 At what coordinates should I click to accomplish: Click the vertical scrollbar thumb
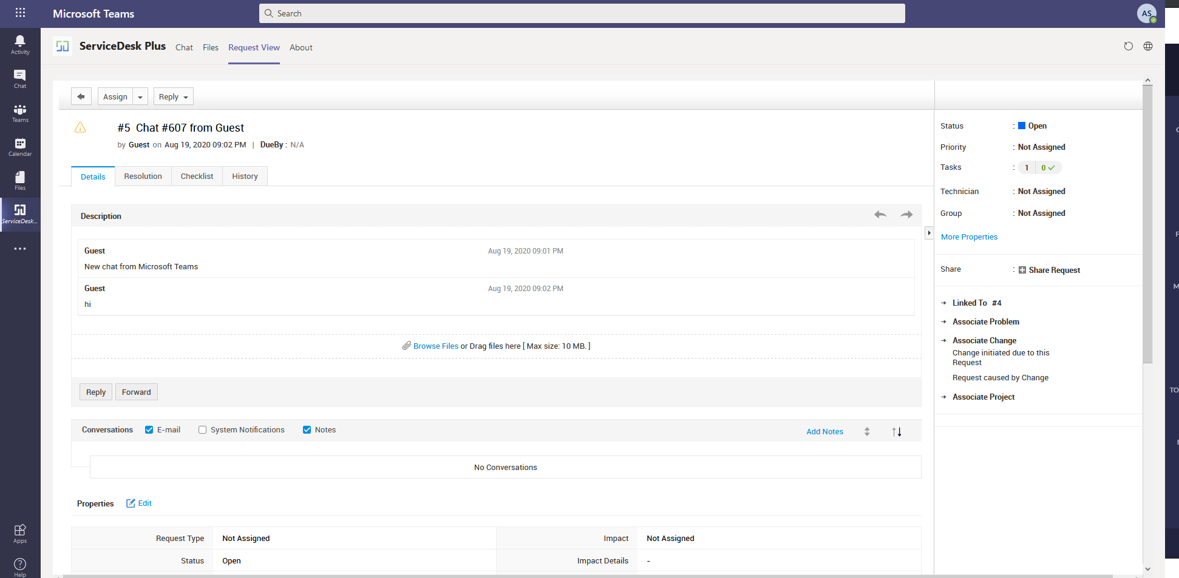point(1147,224)
